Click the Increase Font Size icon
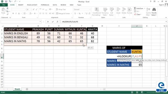 (34, 9)
